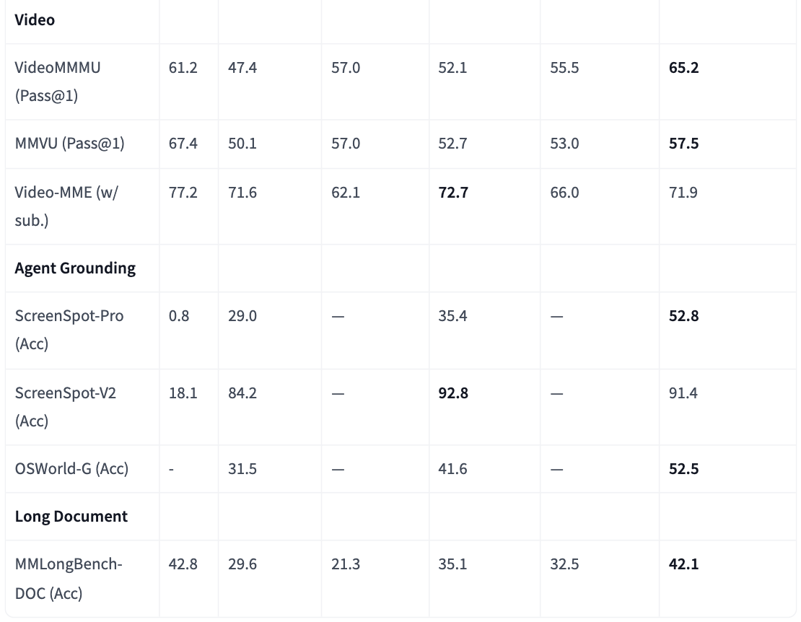Click the bold 92.8 ScreenSpot-V2 score
This screenshot has width=801, height=622.
tap(452, 393)
